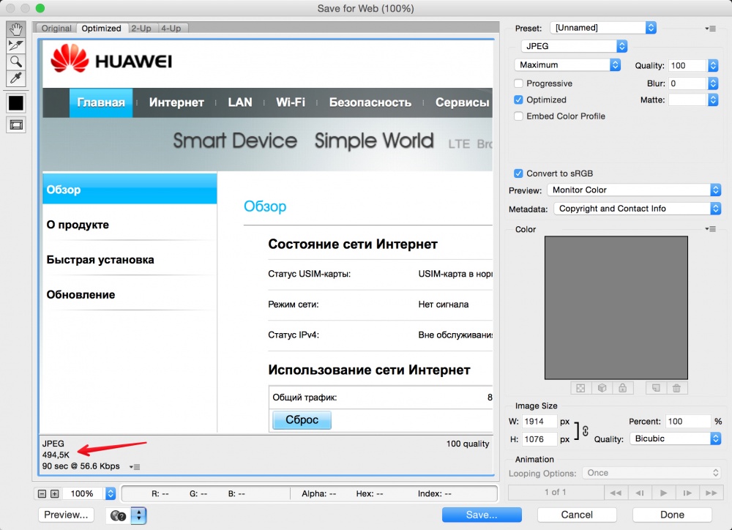Click the delete color trash icon
Image resolution: width=732 pixels, height=530 pixels.
(676, 388)
